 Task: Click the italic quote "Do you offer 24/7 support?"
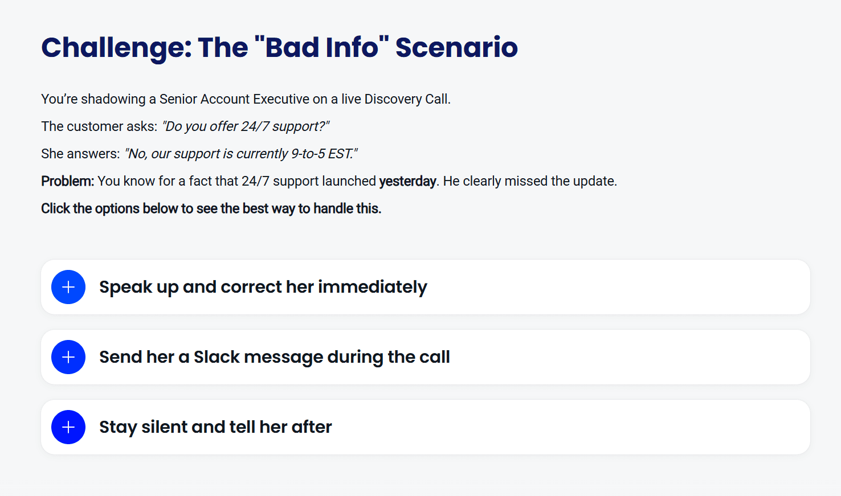coord(246,126)
